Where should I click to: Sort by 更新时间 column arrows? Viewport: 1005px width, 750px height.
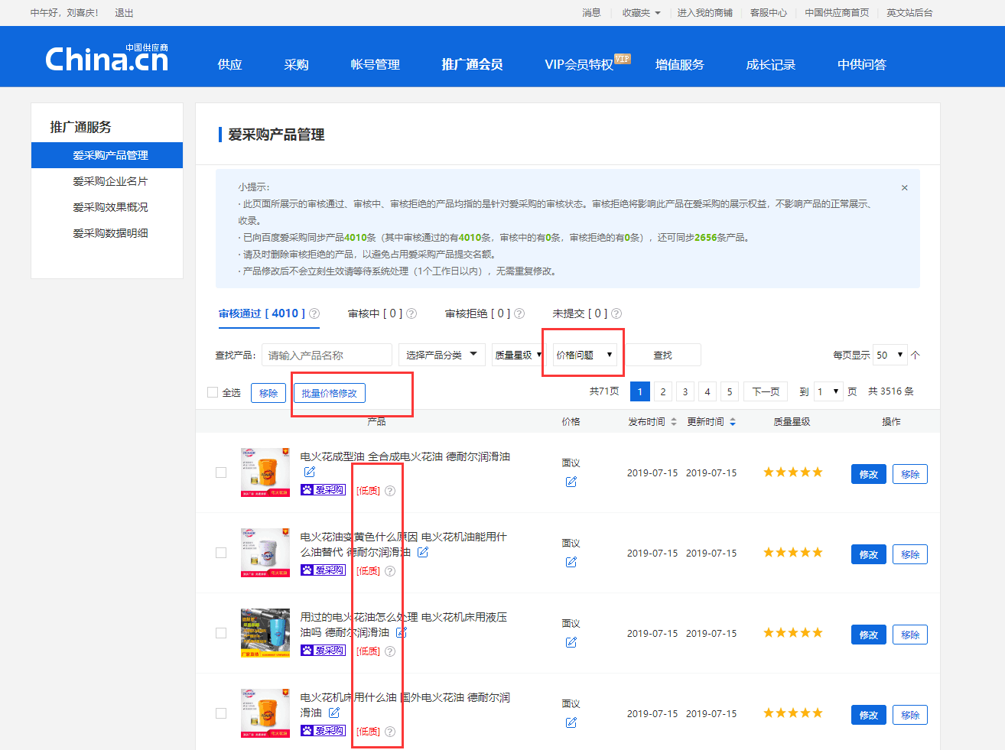[733, 422]
